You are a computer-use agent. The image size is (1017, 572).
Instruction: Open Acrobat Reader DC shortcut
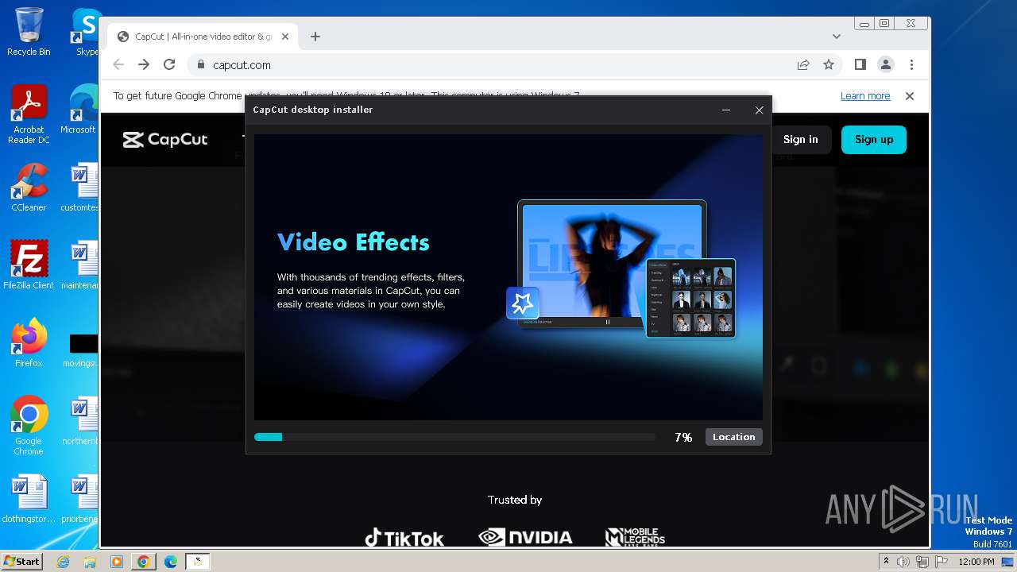[29, 115]
